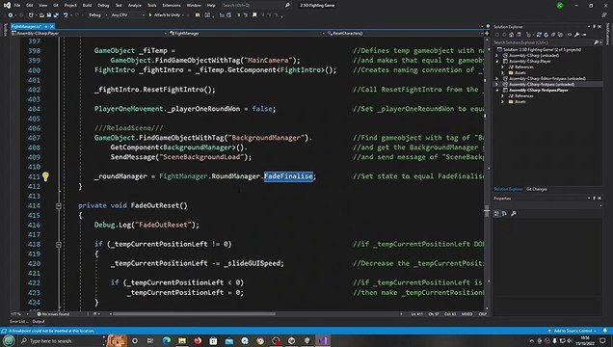Click the highlighted FadeFinalise text
This screenshot has height=347, width=613.
[x=288, y=176]
